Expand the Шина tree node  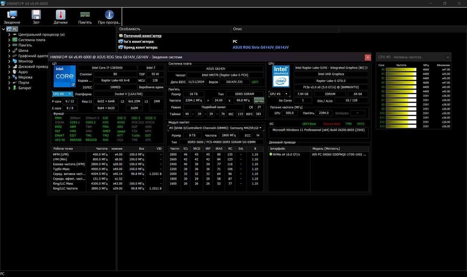(x=9, y=50)
